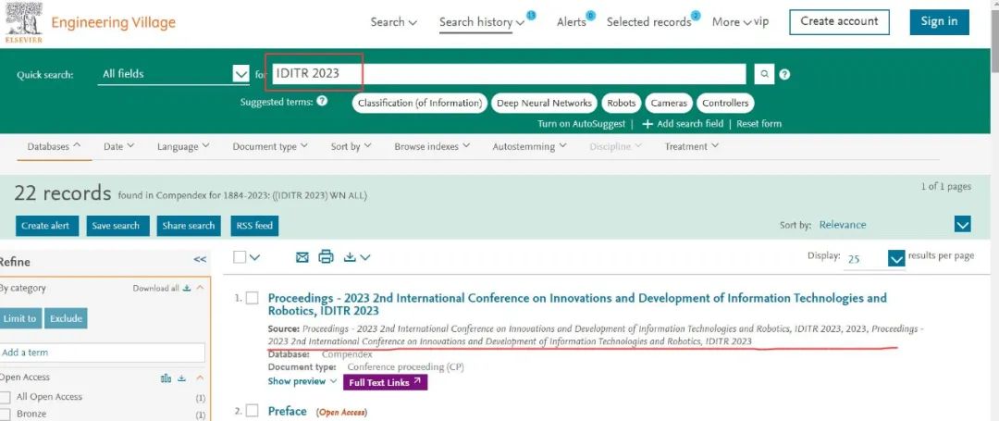Screen dimensions: 999x421
Task: Click the Reset form link
Action: 758,124
